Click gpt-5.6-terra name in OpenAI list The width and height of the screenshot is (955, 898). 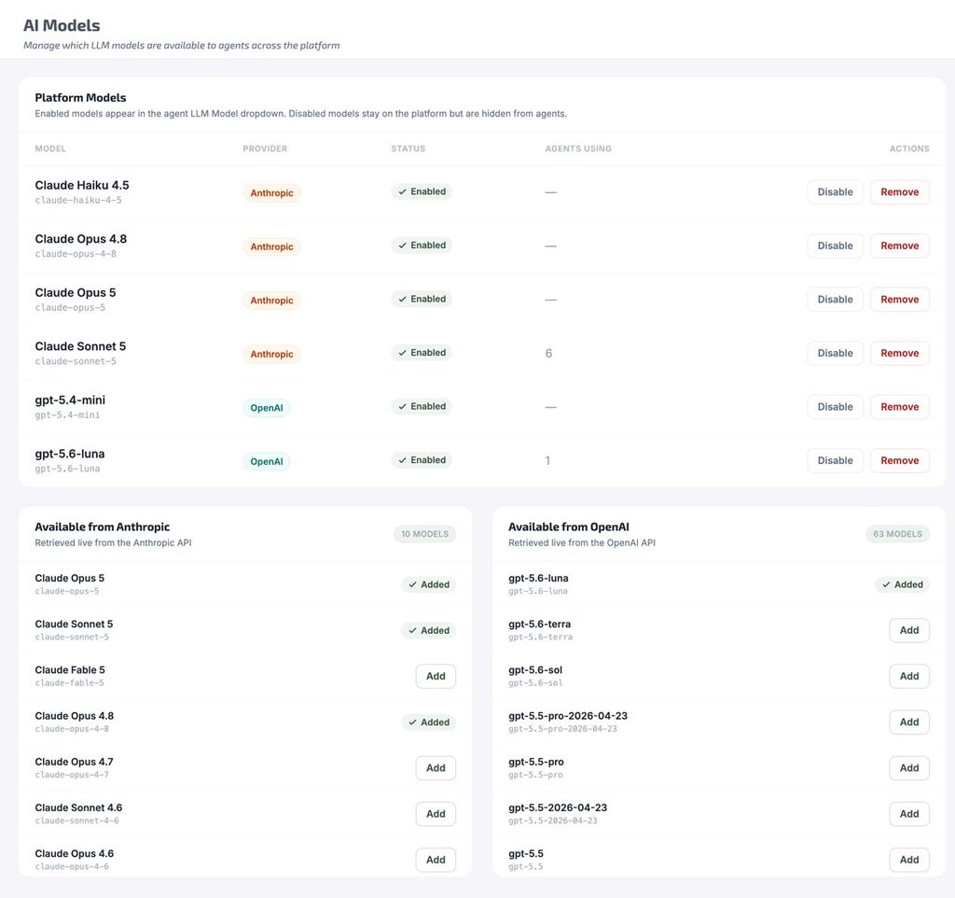pyautogui.click(x=540, y=624)
